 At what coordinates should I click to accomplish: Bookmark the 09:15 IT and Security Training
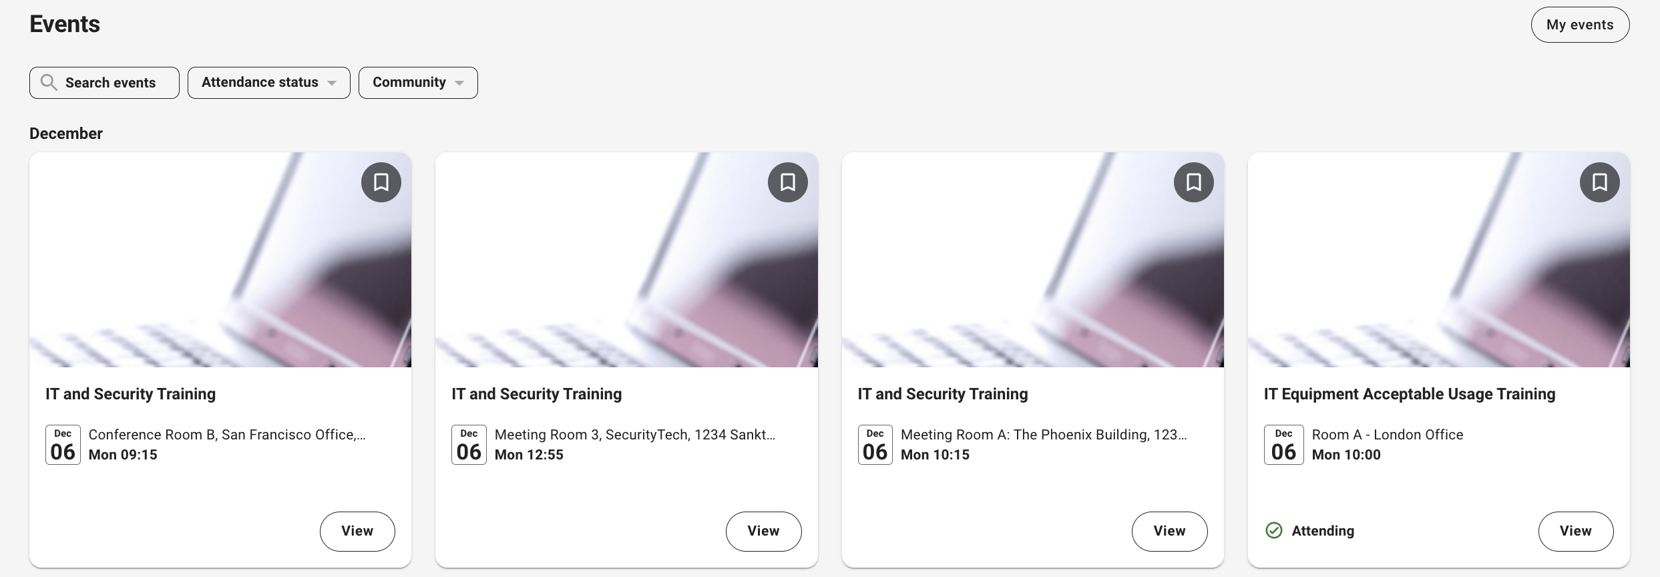381,182
